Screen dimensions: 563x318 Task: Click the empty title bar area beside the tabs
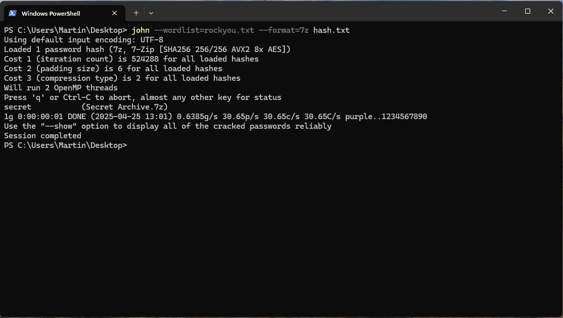323,11
